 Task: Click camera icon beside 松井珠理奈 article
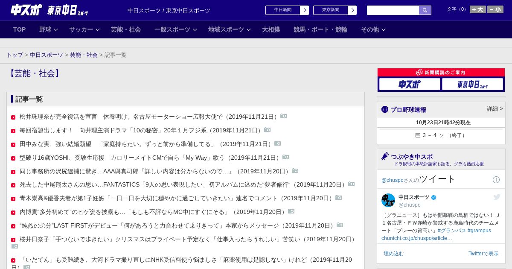(283, 116)
